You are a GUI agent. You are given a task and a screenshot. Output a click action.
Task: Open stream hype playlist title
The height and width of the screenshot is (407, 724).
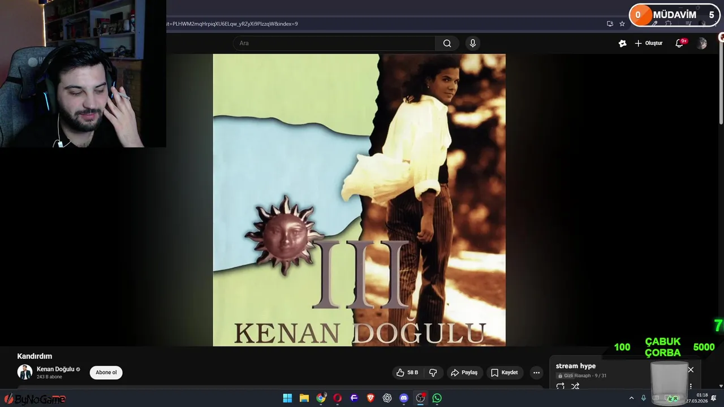pyautogui.click(x=576, y=366)
